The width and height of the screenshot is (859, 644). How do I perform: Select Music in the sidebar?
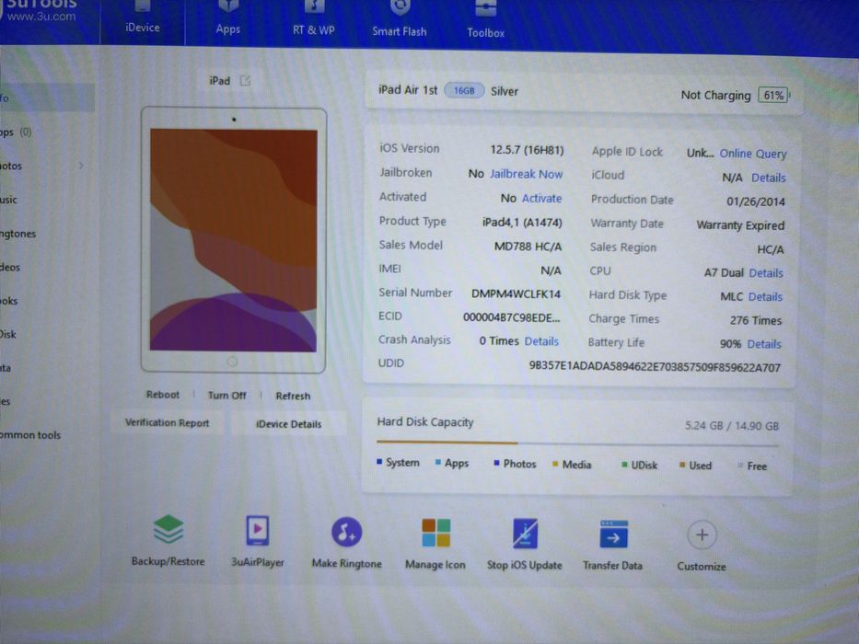click(9, 200)
